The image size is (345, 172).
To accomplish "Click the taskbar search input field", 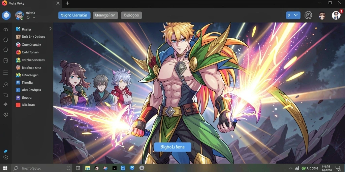I will (41, 168).
